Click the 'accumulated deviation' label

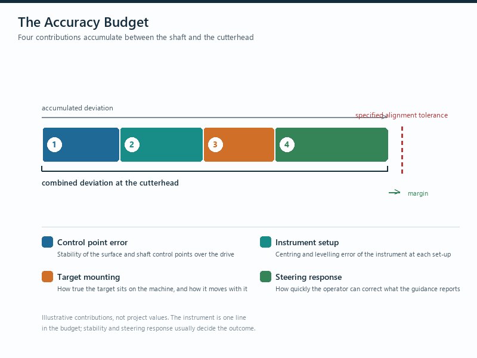[78, 108]
